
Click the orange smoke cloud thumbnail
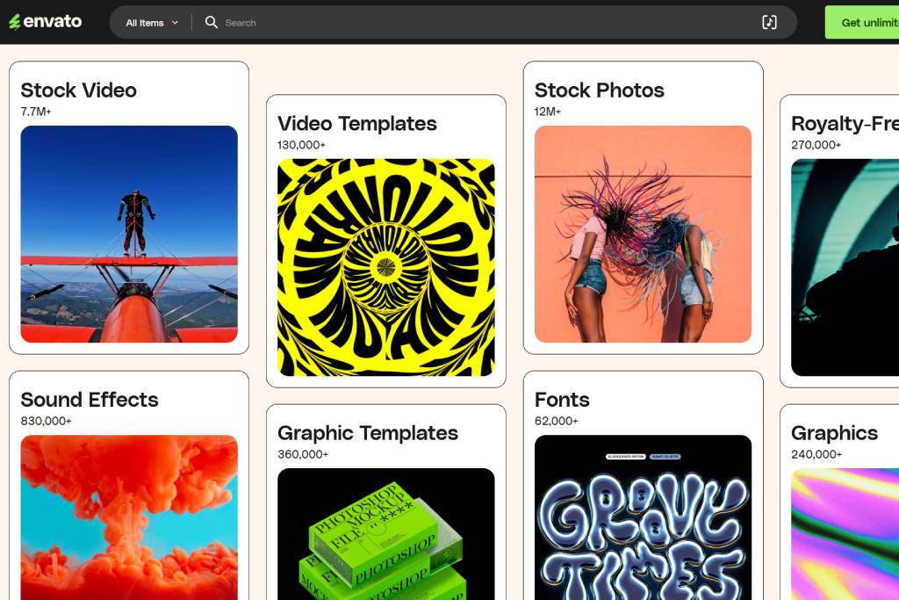click(129, 517)
